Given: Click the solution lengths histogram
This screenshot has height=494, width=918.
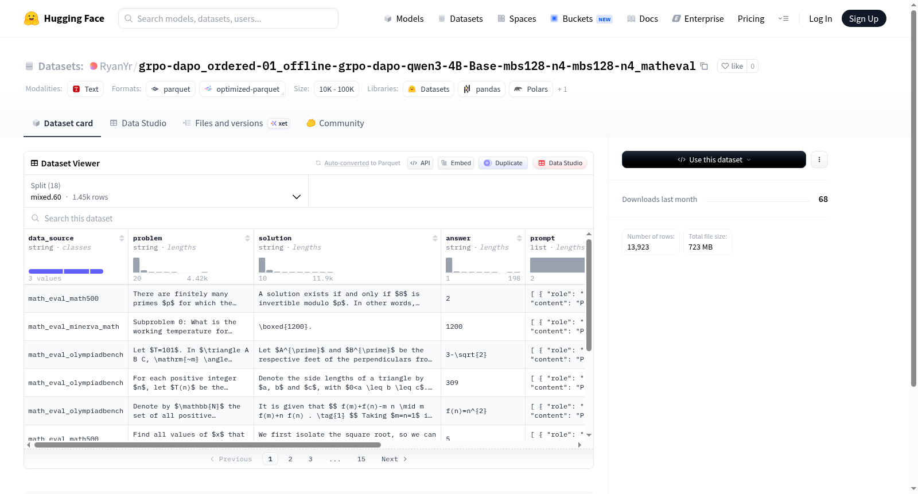Looking at the screenshot, I should [296, 265].
